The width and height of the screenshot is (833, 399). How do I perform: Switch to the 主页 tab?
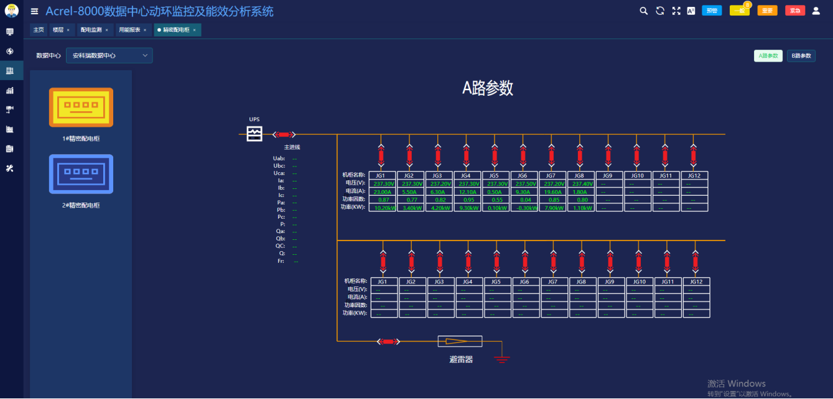(x=39, y=30)
